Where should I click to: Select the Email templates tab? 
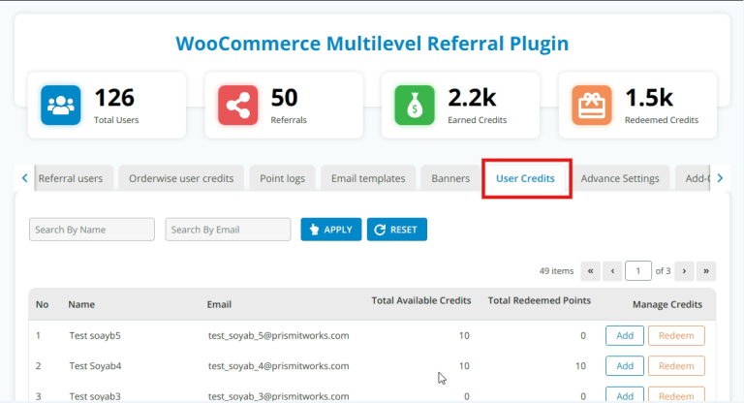tap(368, 178)
